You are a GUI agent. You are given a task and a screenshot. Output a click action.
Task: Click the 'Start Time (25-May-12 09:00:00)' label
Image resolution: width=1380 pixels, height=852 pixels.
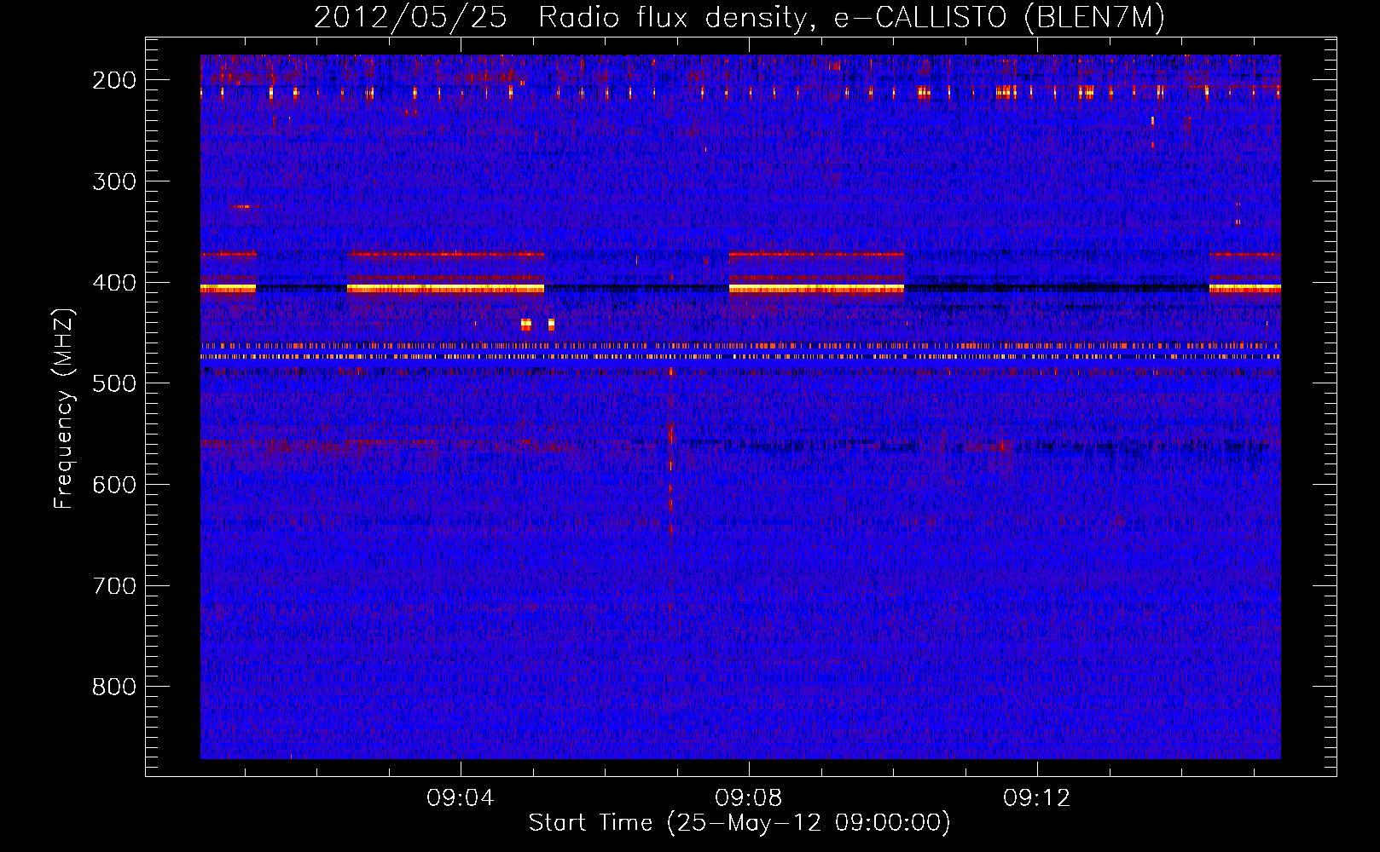click(739, 823)
